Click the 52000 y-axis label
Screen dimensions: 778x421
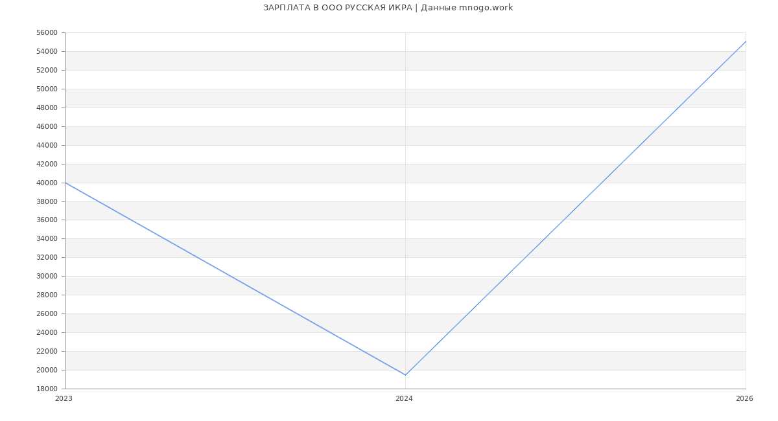(47, 71)
